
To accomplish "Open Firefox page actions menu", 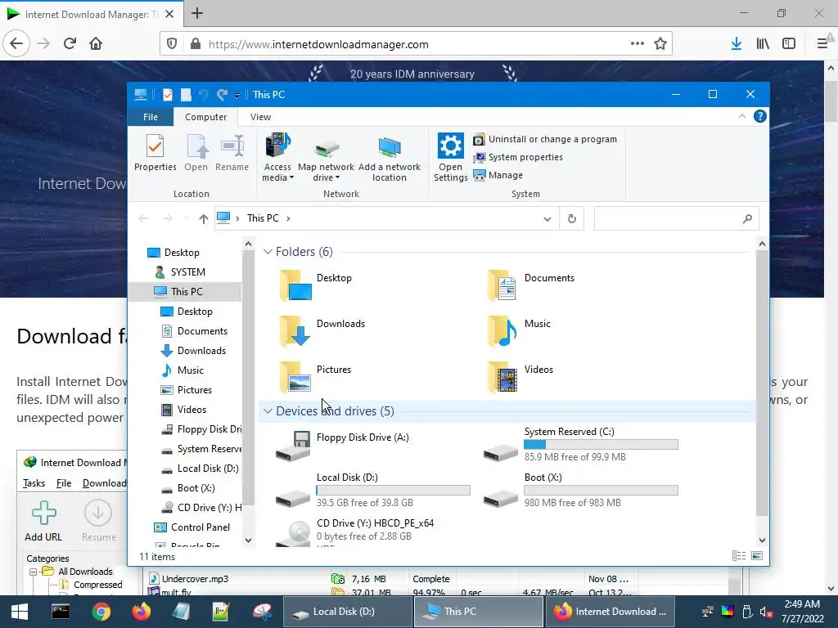I will coord(637,44).
